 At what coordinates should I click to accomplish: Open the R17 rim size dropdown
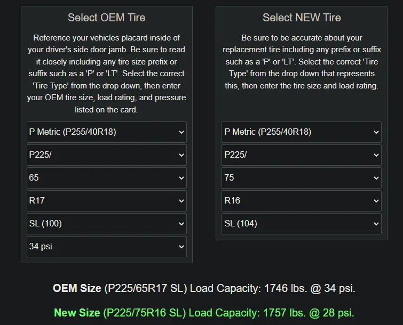106,201
